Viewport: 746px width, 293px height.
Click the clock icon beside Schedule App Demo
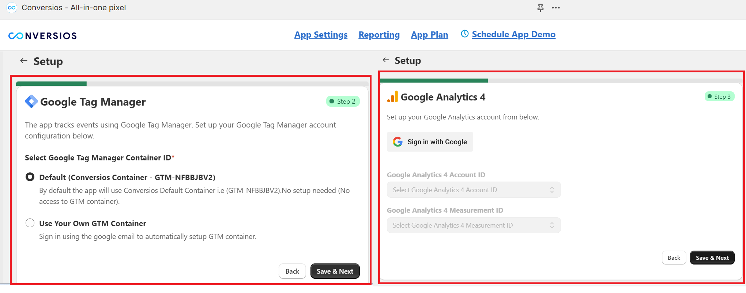(x=464, y=34)
